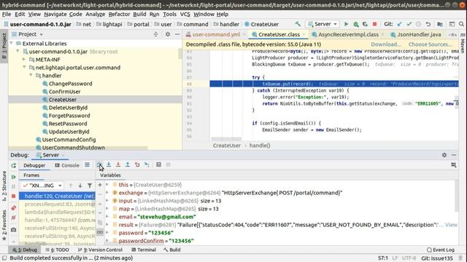
Task: Click the Build Project hammer icon
Action: [298, 24]
